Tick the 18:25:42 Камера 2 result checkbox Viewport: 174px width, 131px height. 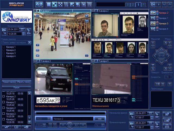pyautogui.click(x=4, y=102)
